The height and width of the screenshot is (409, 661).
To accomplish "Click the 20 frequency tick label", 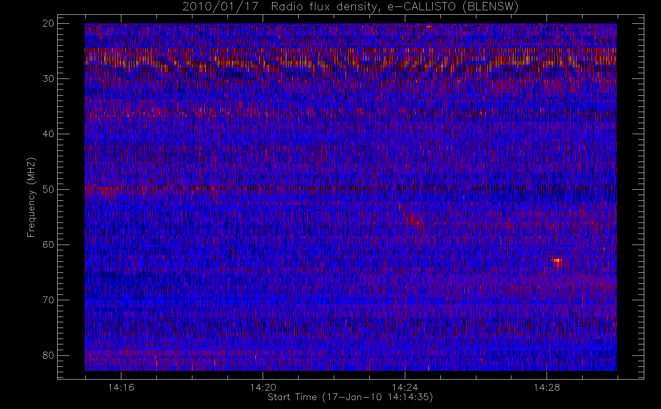I will tap(48, 24).
